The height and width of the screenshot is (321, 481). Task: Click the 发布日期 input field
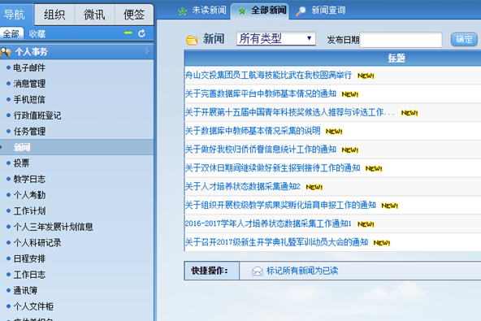pos(401,40)
